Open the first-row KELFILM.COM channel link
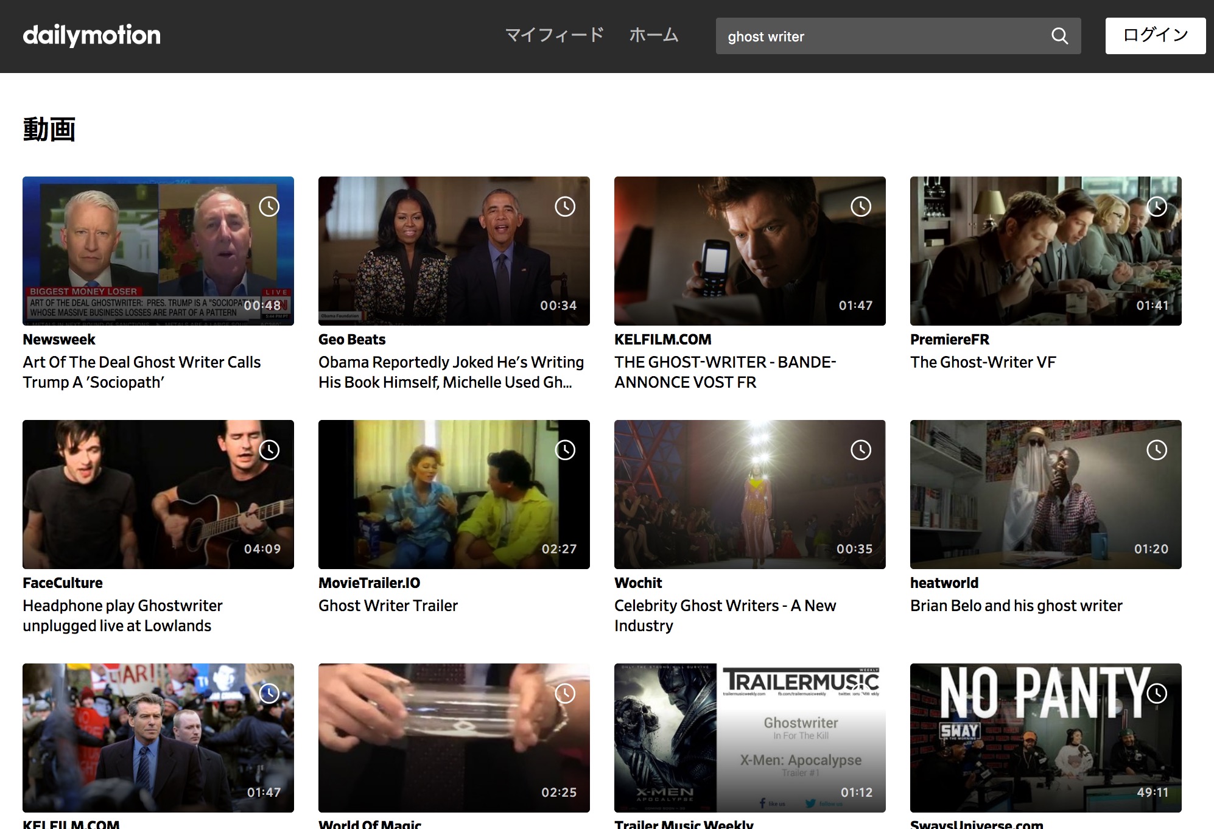The width and height of the screenshot is (1214, 829). pos(662,340)
